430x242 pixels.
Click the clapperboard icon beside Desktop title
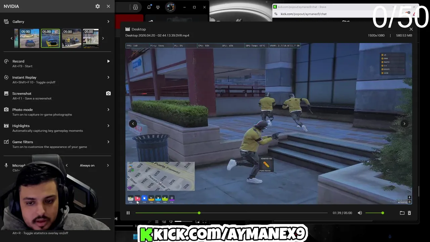click(128, 29)
